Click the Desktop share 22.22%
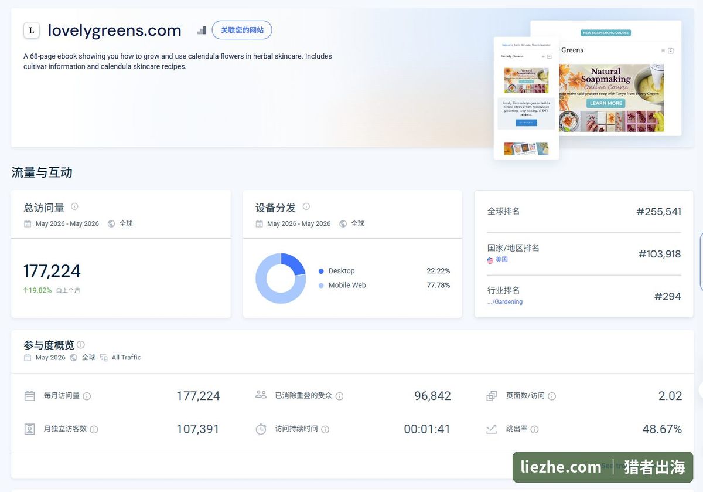The image size is (703, 492). click(x=438, y=271)
